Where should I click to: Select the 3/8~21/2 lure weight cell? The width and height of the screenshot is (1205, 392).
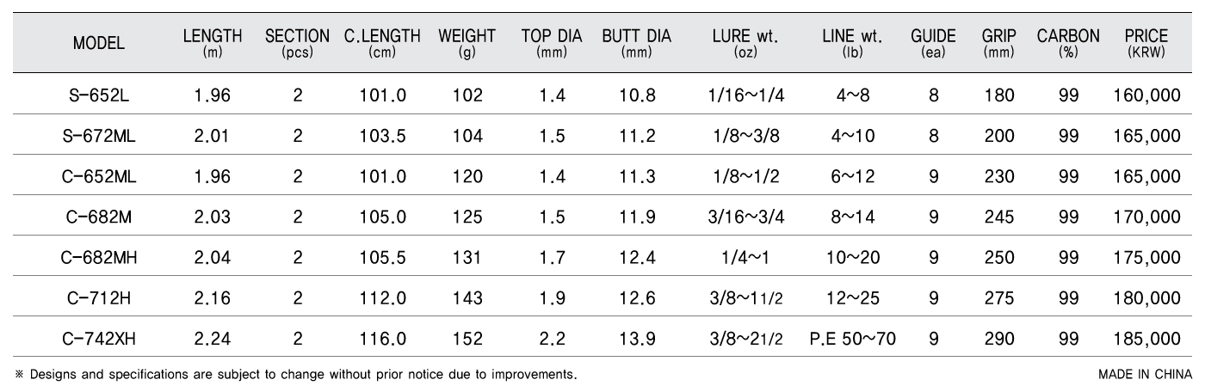[745, 338]
